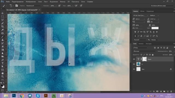175x98 pixels.
Task: Toggle faux italic in Character panel
Action: 138,32
